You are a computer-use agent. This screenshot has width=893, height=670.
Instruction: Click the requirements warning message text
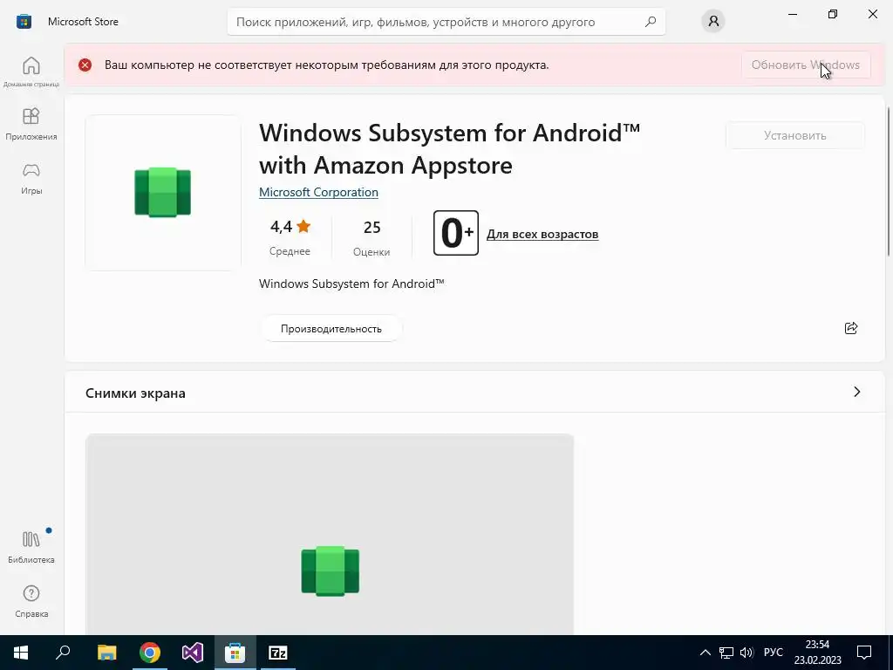(x=326, y=65)
